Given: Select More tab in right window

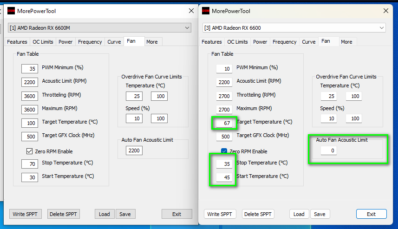Looking at the screenshot, I should click(347, 42).
